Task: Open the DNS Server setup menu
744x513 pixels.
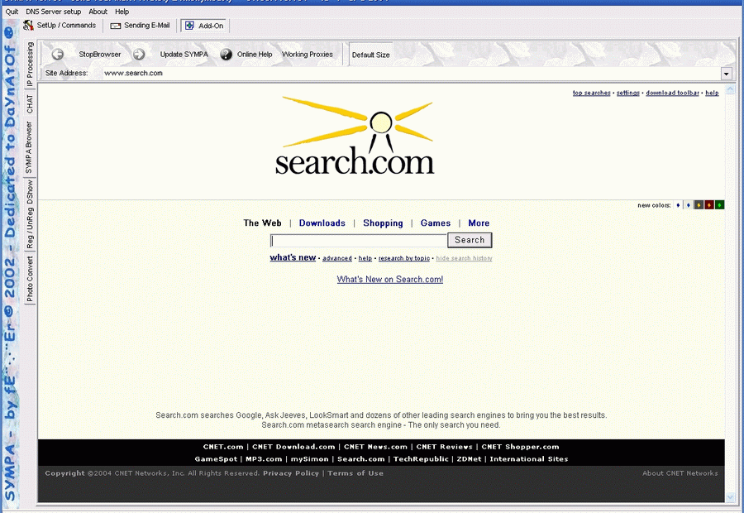Action: click(x=54, y=12)
